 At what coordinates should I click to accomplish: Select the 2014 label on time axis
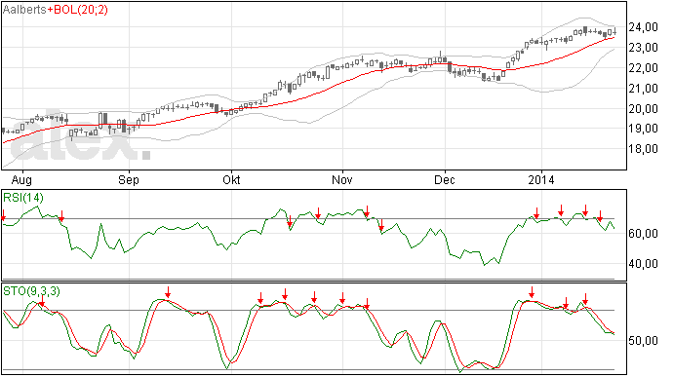point(541,179)
